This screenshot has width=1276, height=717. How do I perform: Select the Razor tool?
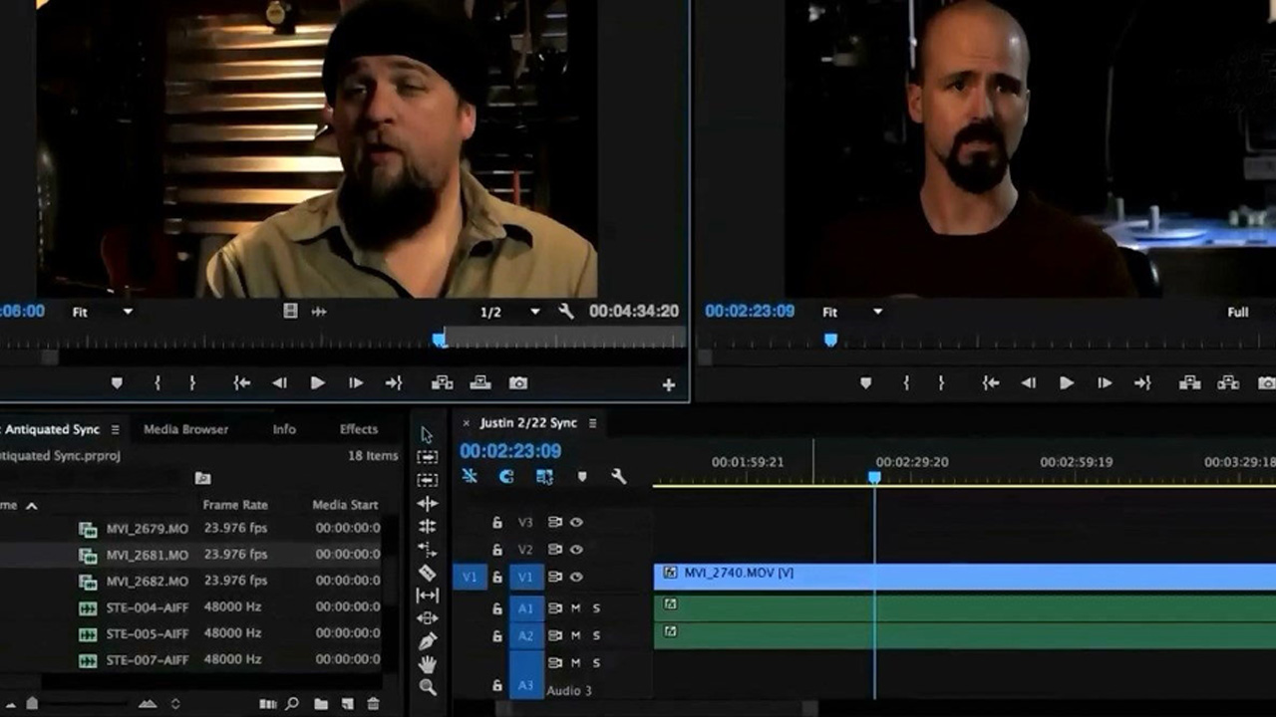point(428,573)
